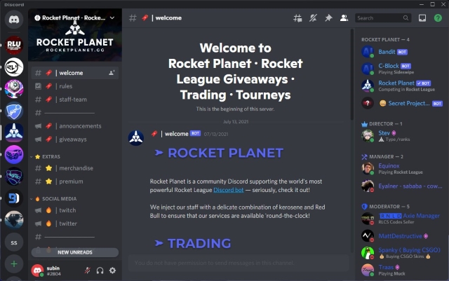Add a server with plus button
The image size is (449, 281).
coord(14,263)
